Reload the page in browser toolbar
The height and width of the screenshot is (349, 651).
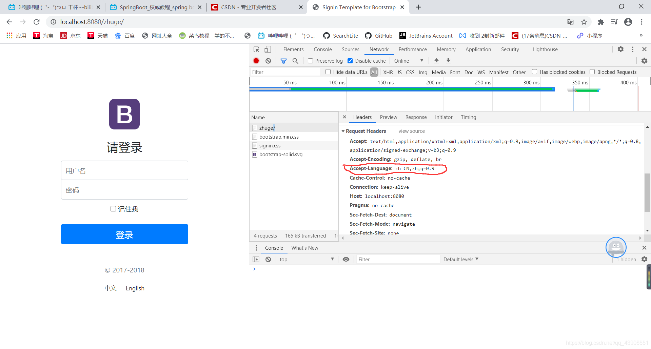[37, 22]
